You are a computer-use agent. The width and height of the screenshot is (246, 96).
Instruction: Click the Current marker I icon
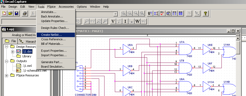(x=125, y=21)
